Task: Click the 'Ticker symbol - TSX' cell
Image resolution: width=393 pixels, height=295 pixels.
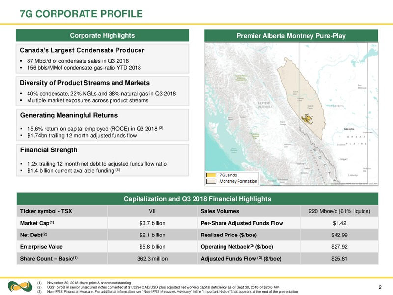Action: [x=62, y=211]
